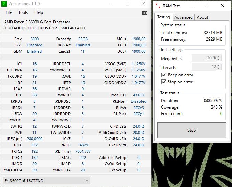
Task: Click the tSTAG value 222
Action: pyautogui.click(x=83, y=158)
